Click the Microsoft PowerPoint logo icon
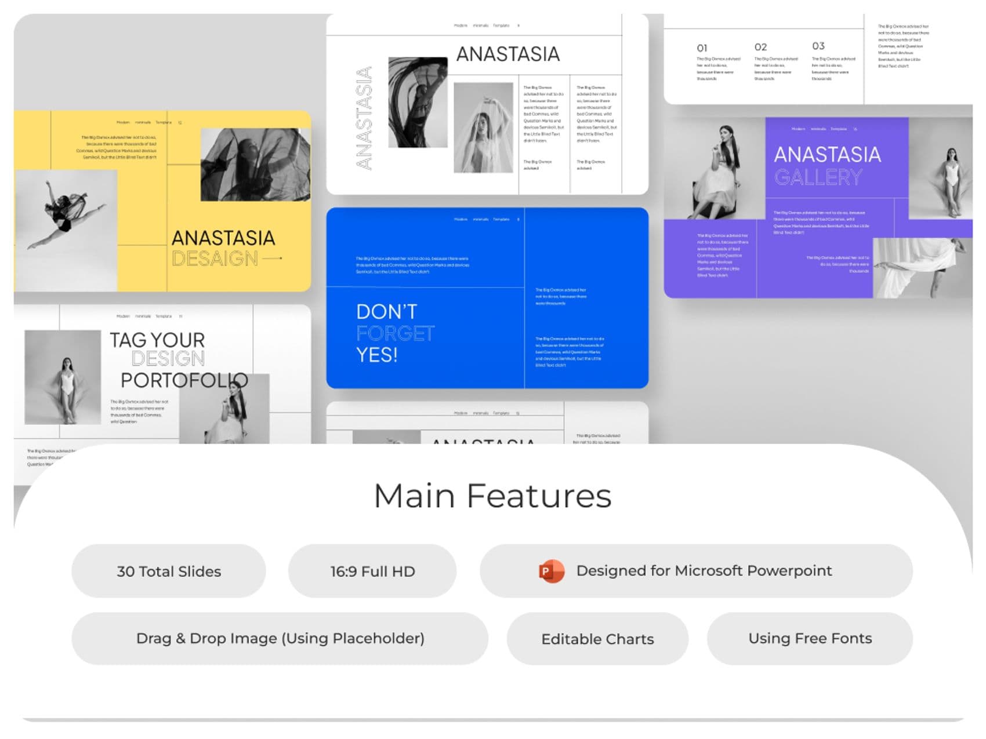Image resolution: width=986 pixels, height=739 pixels. (551, 571)
